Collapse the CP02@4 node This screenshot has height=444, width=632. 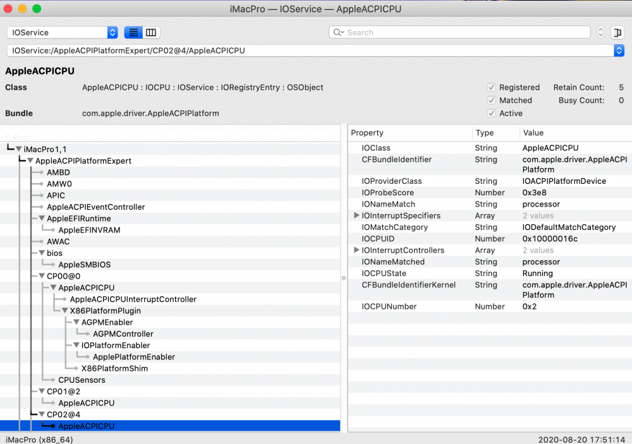coord(42,414)
